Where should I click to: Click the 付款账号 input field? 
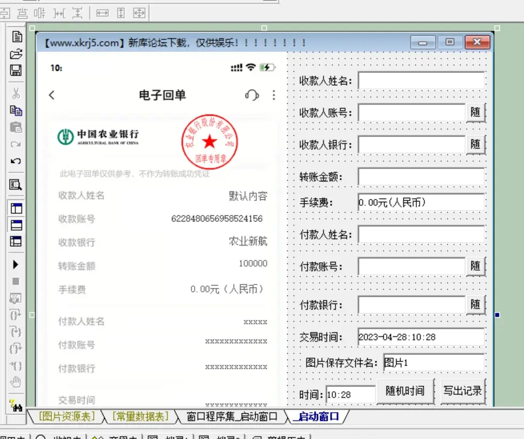(412, 266)
